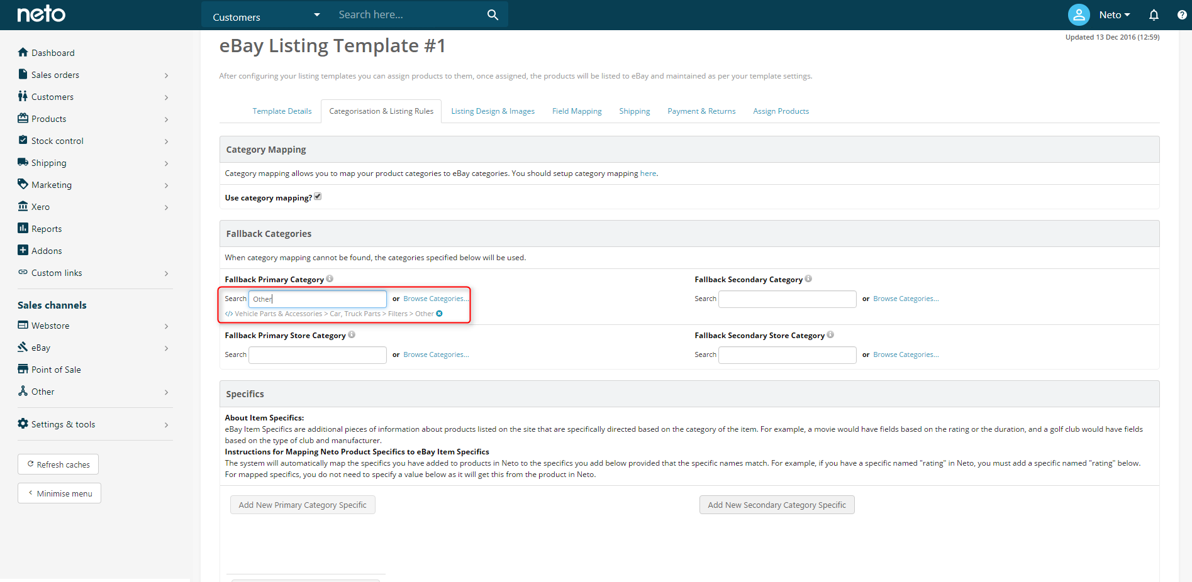Click info icon next to Fallback Primary Category
Viewport: 1192px width, 582px height.
coord(330,278)
